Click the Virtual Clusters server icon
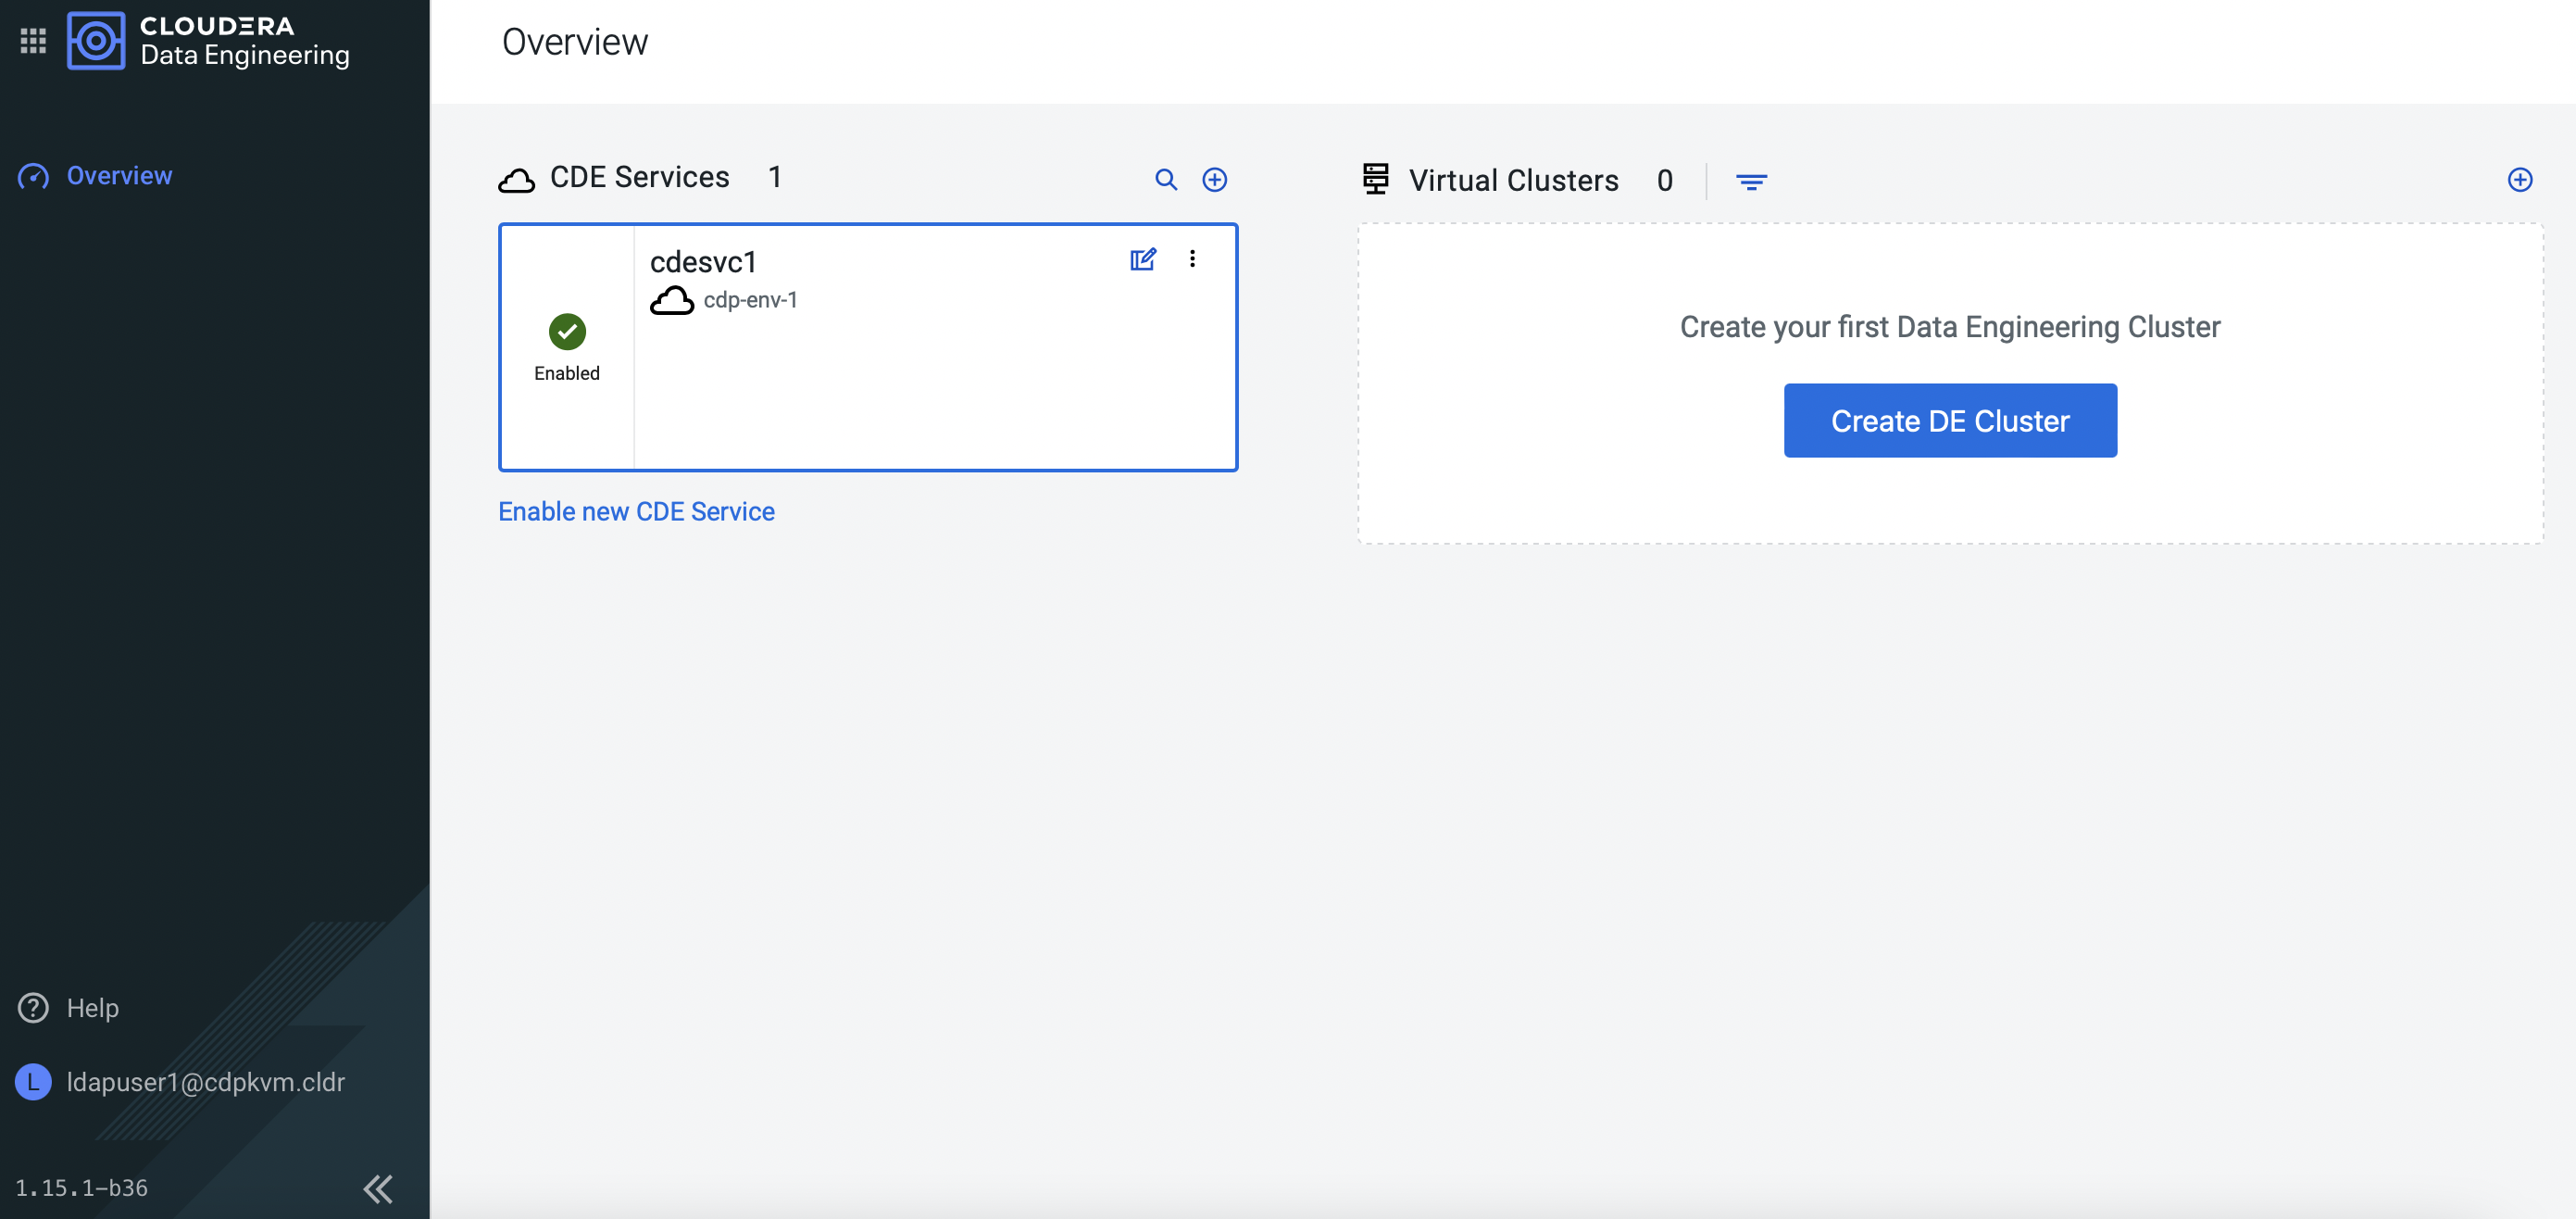This screenshot has height=1219, width=2576. [1375, 179]
